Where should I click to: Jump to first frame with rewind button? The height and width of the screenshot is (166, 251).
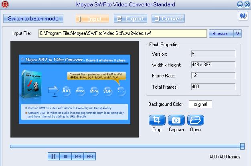pos(78,156)
